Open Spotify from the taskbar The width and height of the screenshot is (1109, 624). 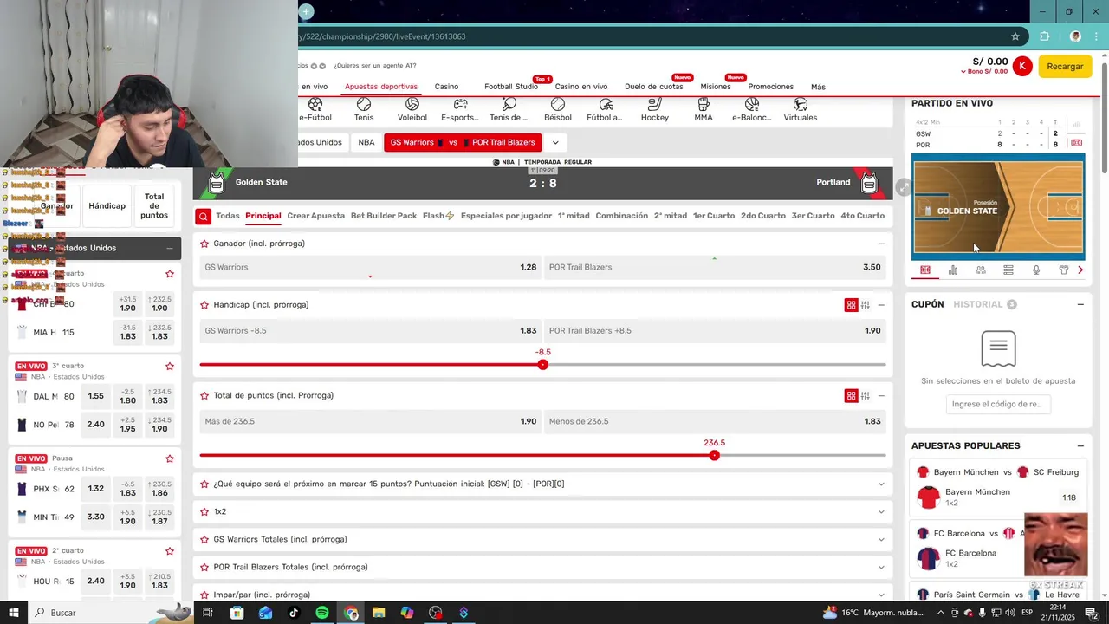pos(321,613)
